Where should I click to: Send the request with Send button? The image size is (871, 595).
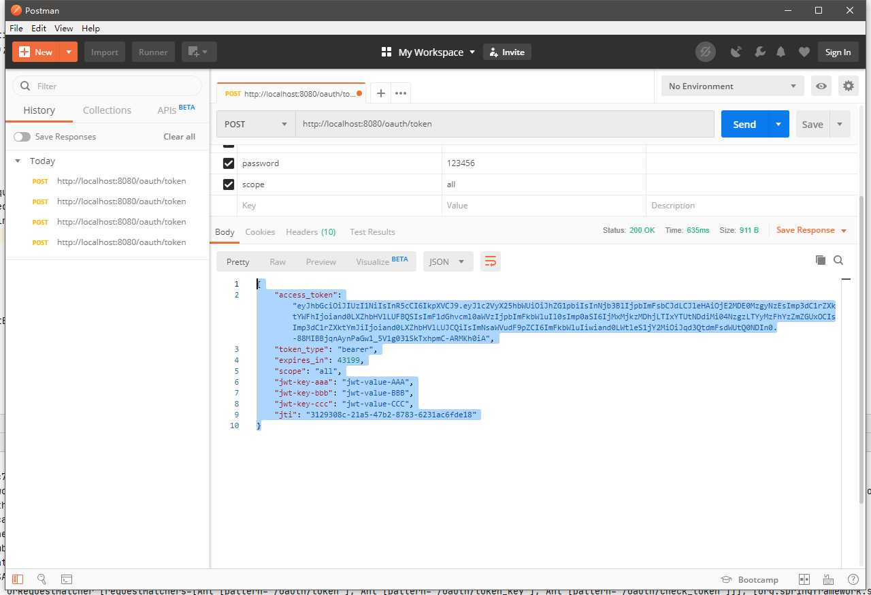[744, 124]
